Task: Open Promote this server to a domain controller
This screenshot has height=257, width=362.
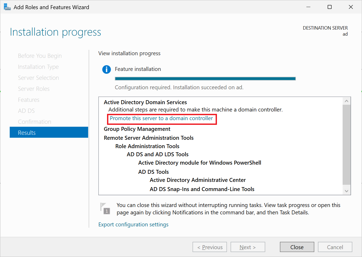Action: tap(162, 118)
